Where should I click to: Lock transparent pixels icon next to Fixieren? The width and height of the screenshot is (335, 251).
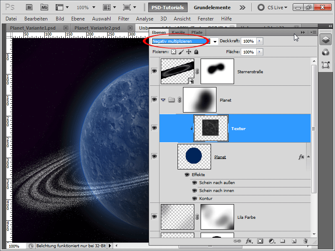pyautogui.click(x=174, y=52)
